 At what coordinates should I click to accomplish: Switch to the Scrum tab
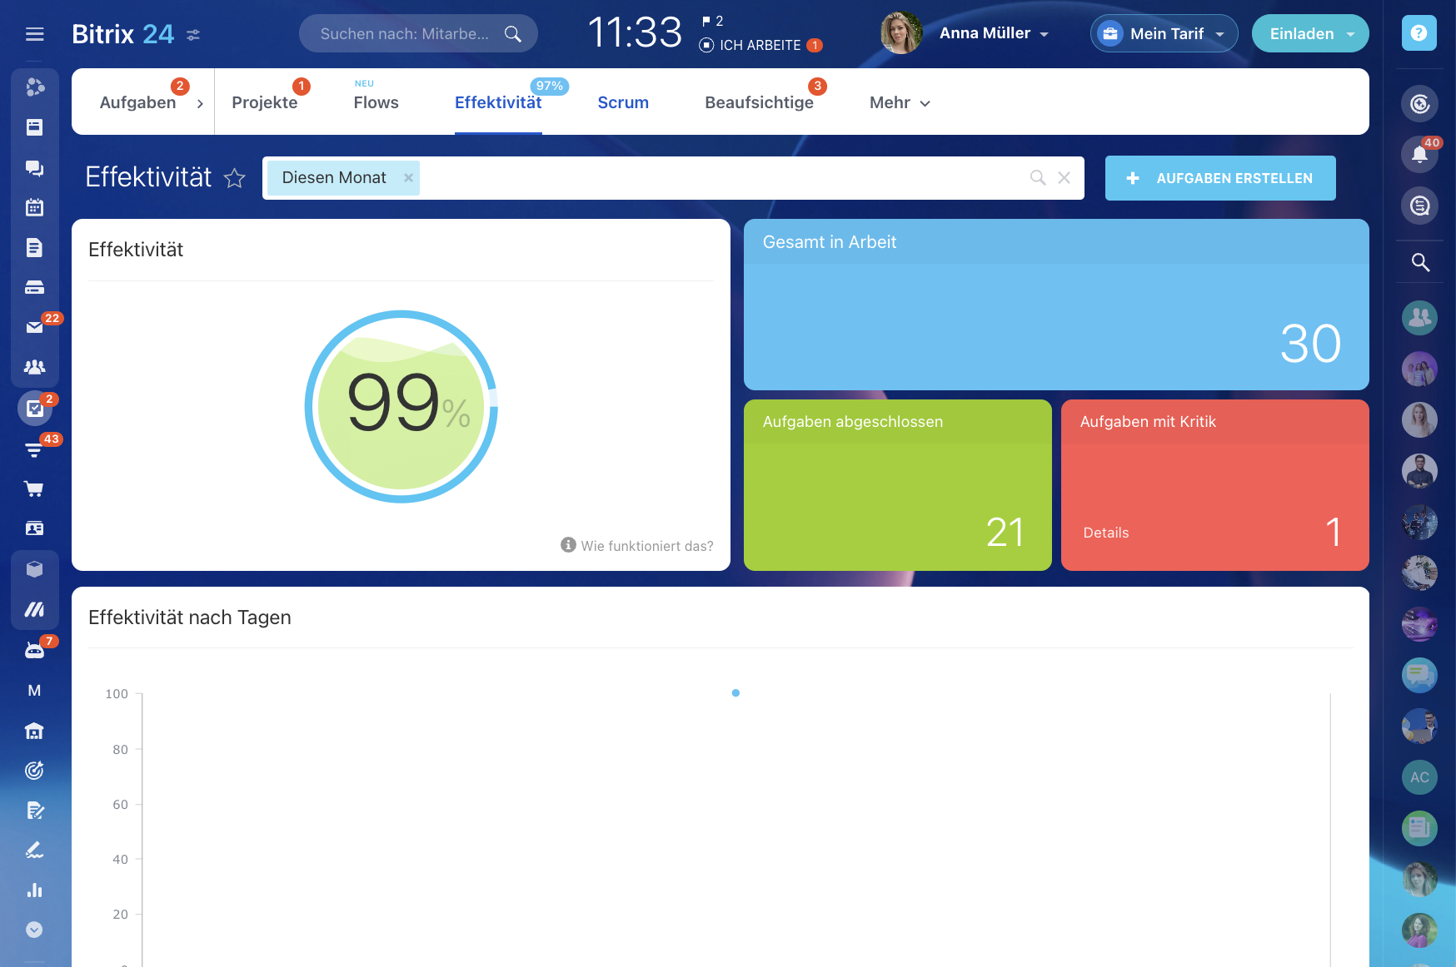click(x=623, y=103)
